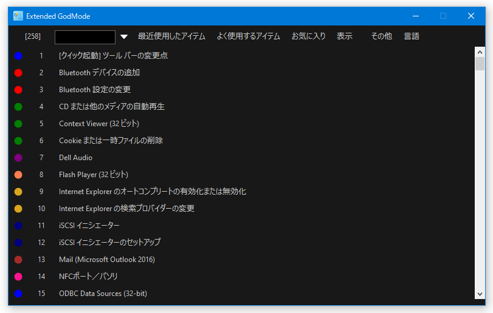Image resolution: width=493 pixels, height=313 pixels.
Task: Open the 言語 menu
Action: [412, 36]
